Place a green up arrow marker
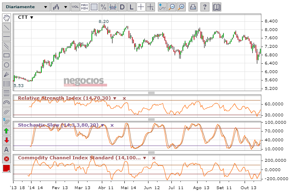 click(x=7, y=131)
